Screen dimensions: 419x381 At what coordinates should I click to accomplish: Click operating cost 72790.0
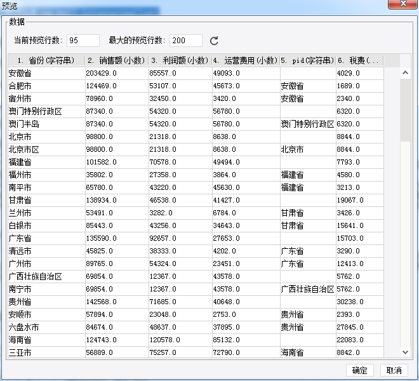246,352
